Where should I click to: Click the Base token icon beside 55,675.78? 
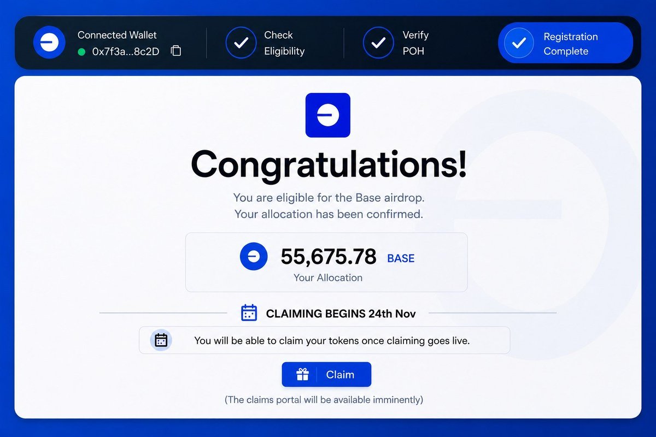[254, 256]
